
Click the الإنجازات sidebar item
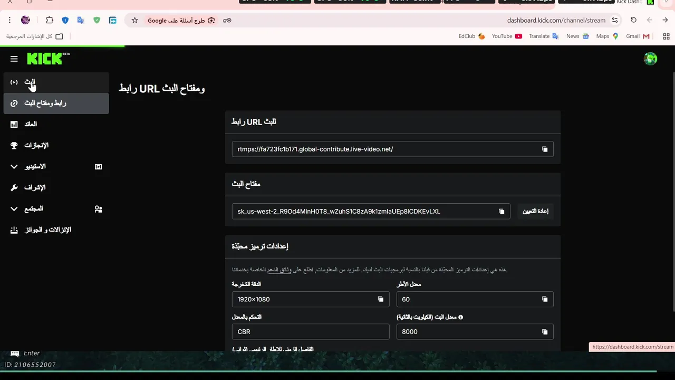coord(56,145)
